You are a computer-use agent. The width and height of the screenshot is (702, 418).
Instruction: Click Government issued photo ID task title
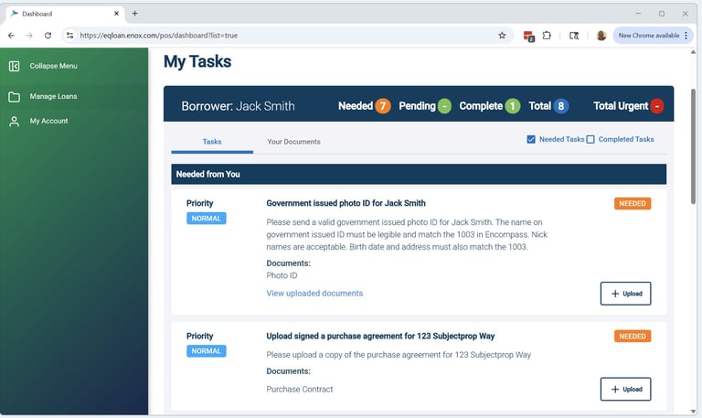click(x=346, y=203)
